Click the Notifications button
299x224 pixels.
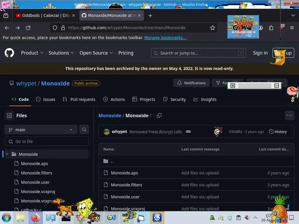pos(192,83)
